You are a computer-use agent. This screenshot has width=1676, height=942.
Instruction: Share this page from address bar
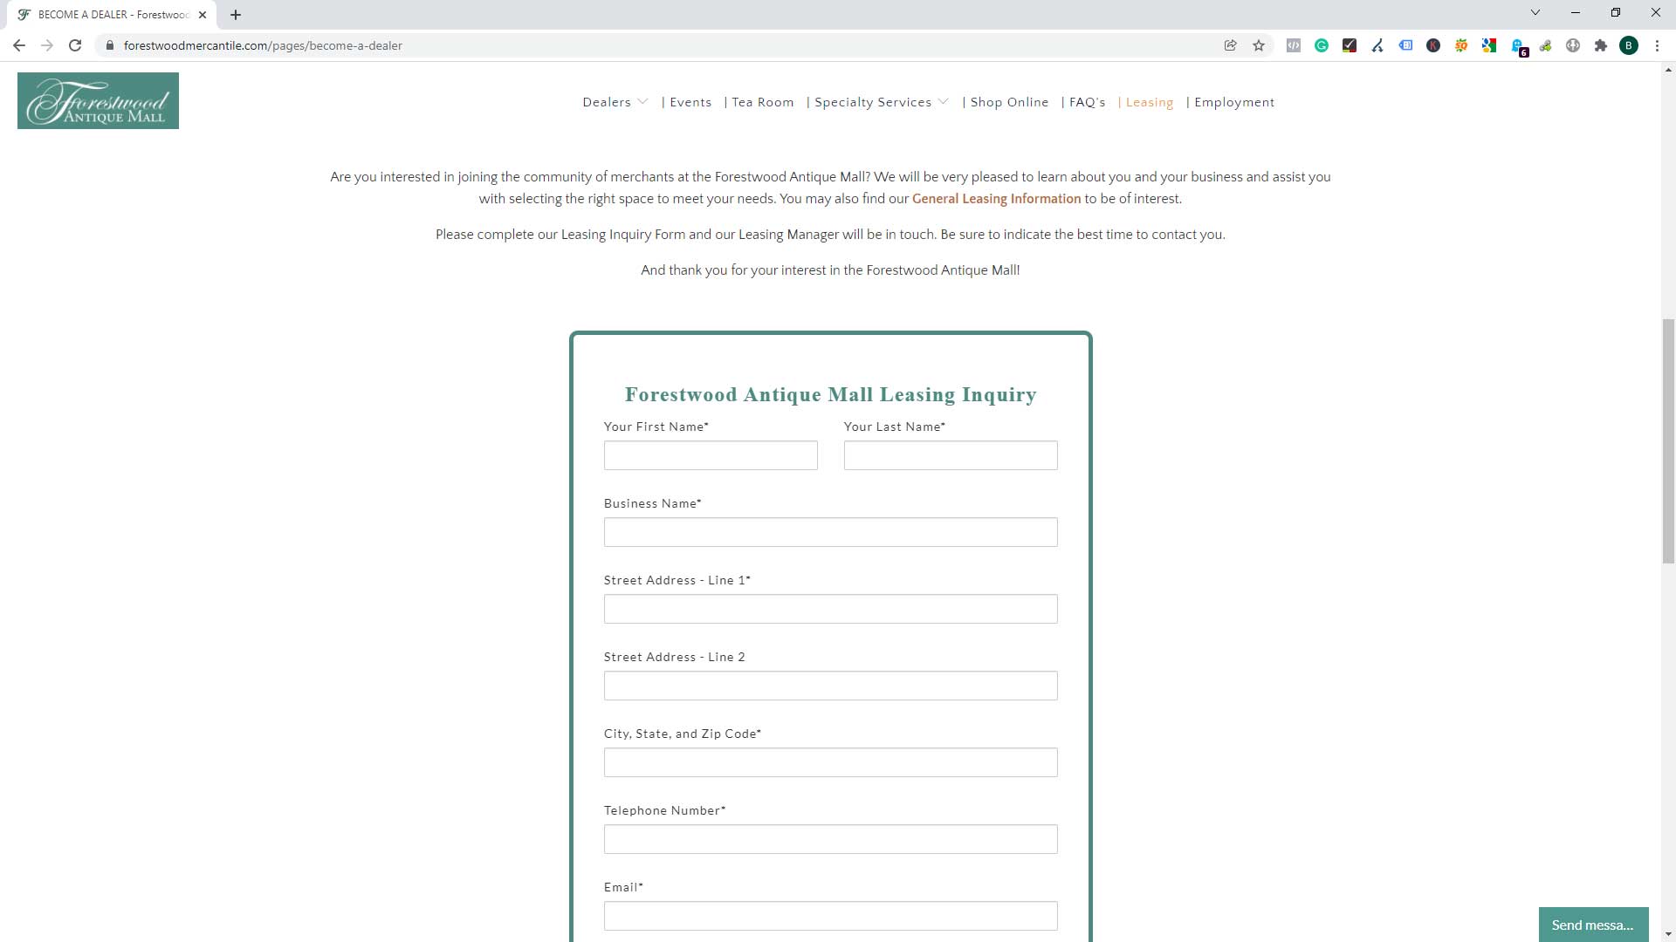[x=1231, y=45]
